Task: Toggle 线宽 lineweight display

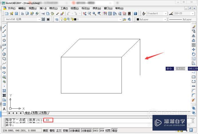Action: (x=108, y=131)
